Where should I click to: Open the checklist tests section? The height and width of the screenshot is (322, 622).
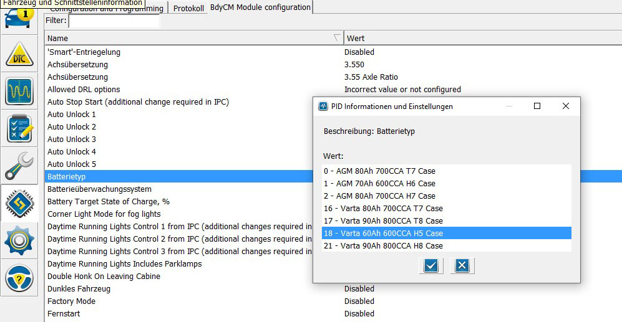19,128
